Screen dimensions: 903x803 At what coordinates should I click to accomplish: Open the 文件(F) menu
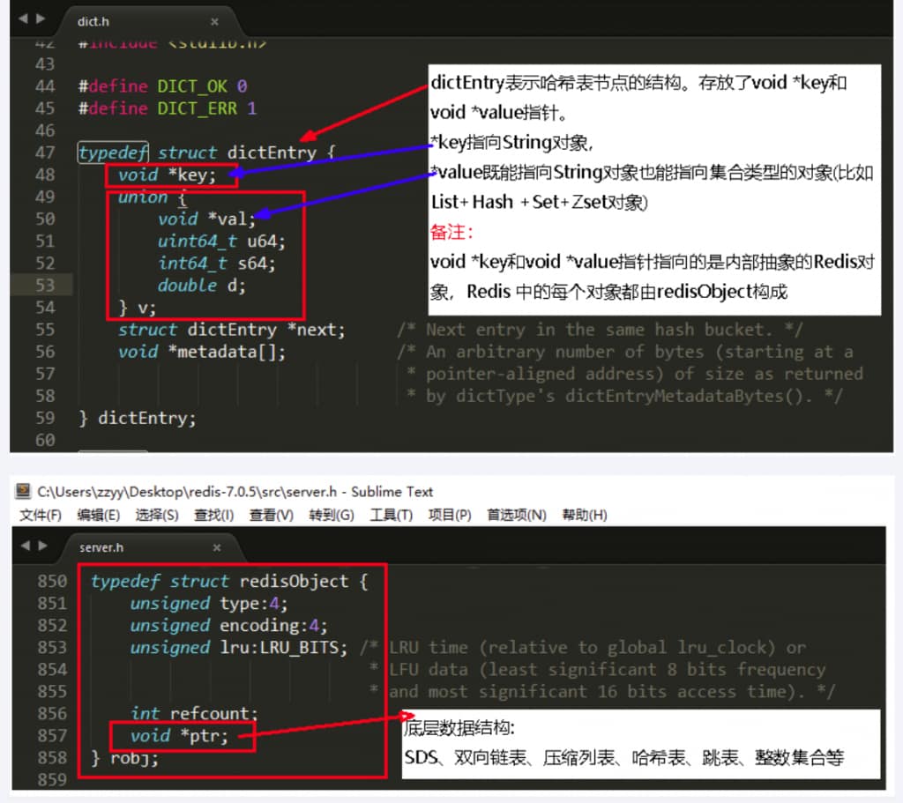click(x=41, y=515)
